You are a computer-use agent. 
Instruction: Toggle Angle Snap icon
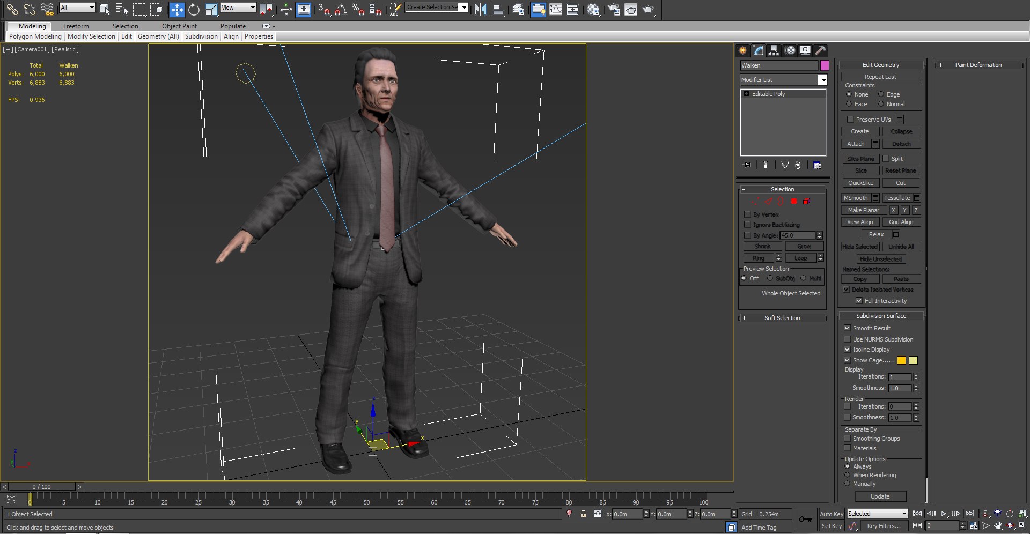point(341,9)
